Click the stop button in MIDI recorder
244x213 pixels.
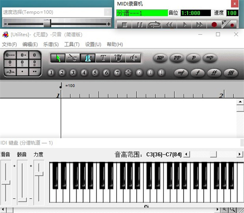(125, 25)
